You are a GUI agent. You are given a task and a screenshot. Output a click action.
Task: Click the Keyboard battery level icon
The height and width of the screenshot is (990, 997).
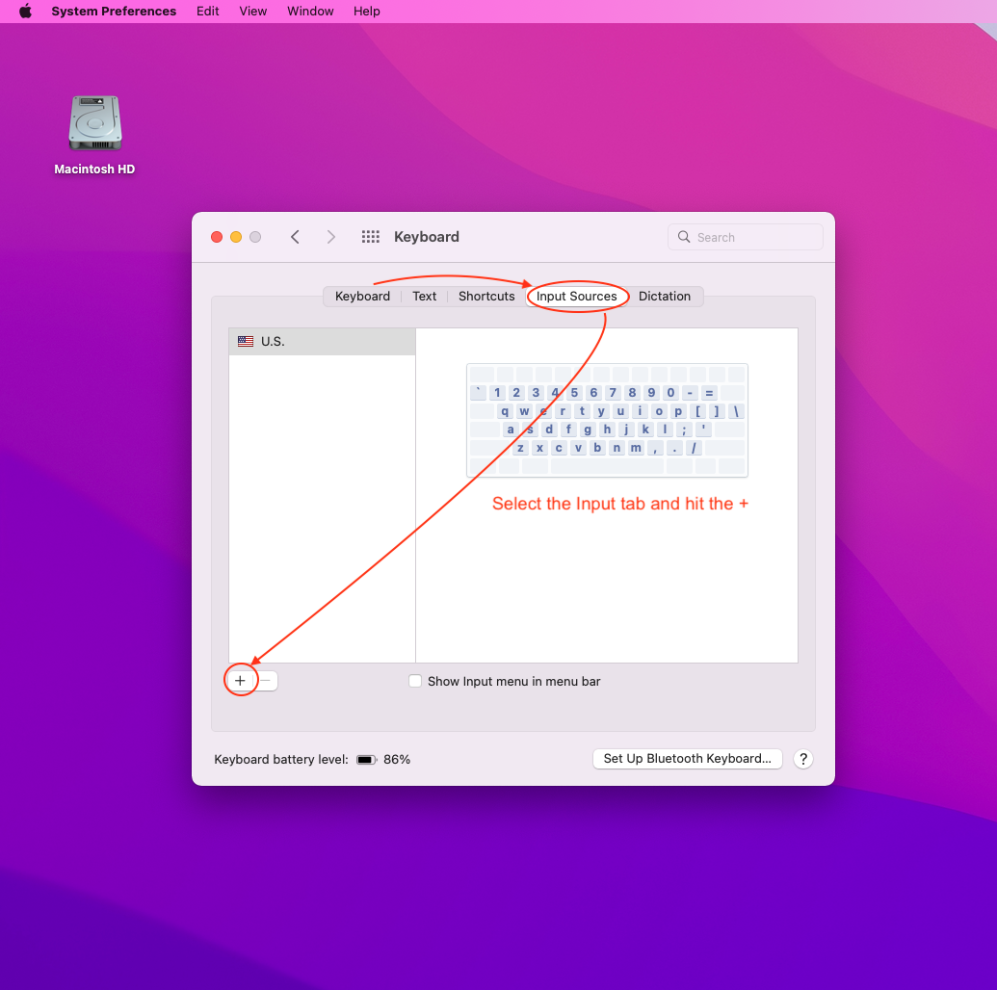pos(366,760)
